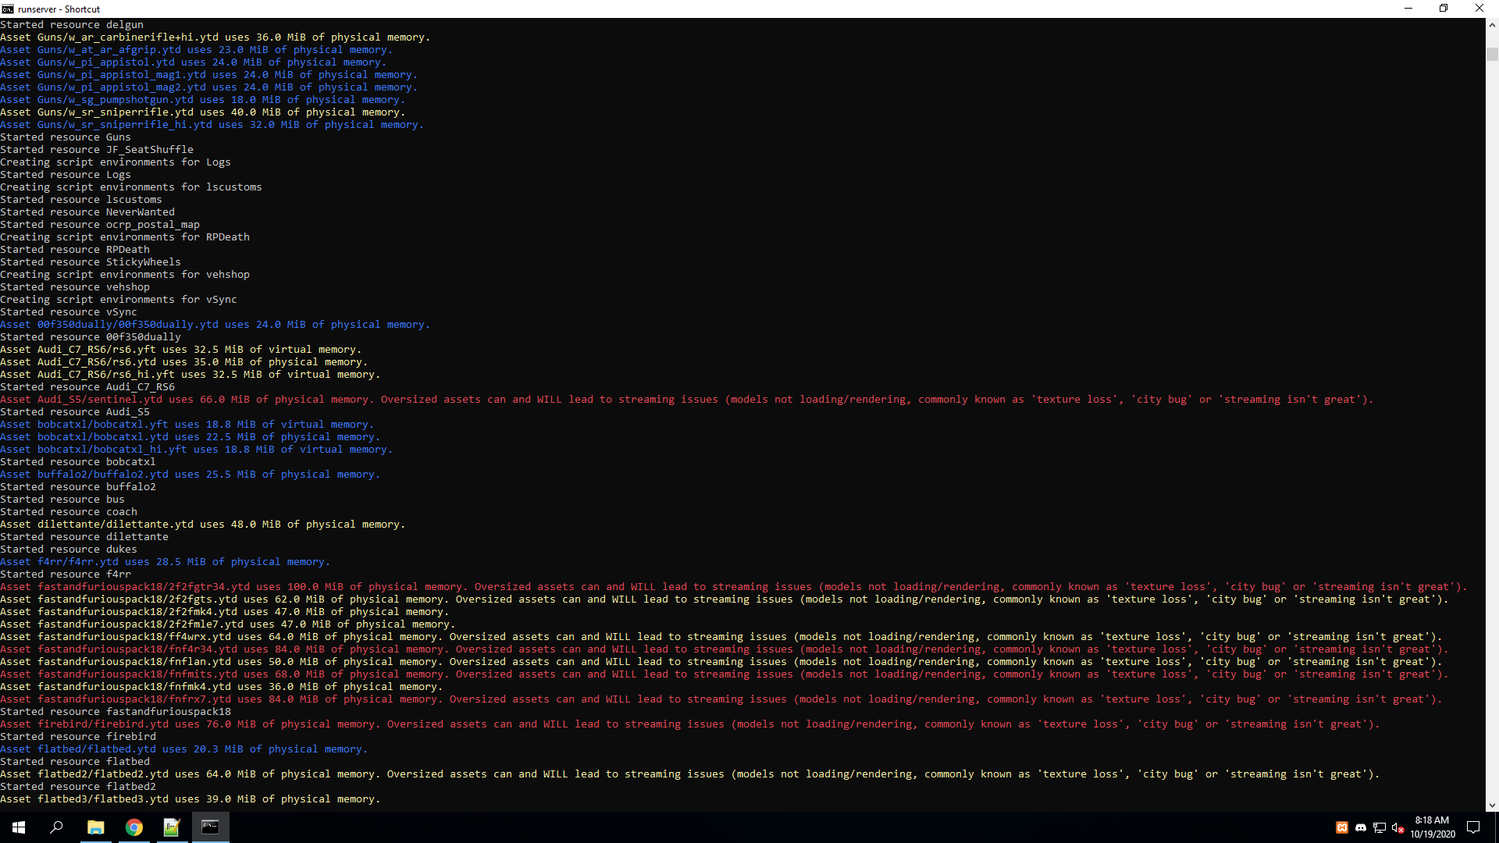Open Notepad++ from the taskbar

tap(172, 827)
